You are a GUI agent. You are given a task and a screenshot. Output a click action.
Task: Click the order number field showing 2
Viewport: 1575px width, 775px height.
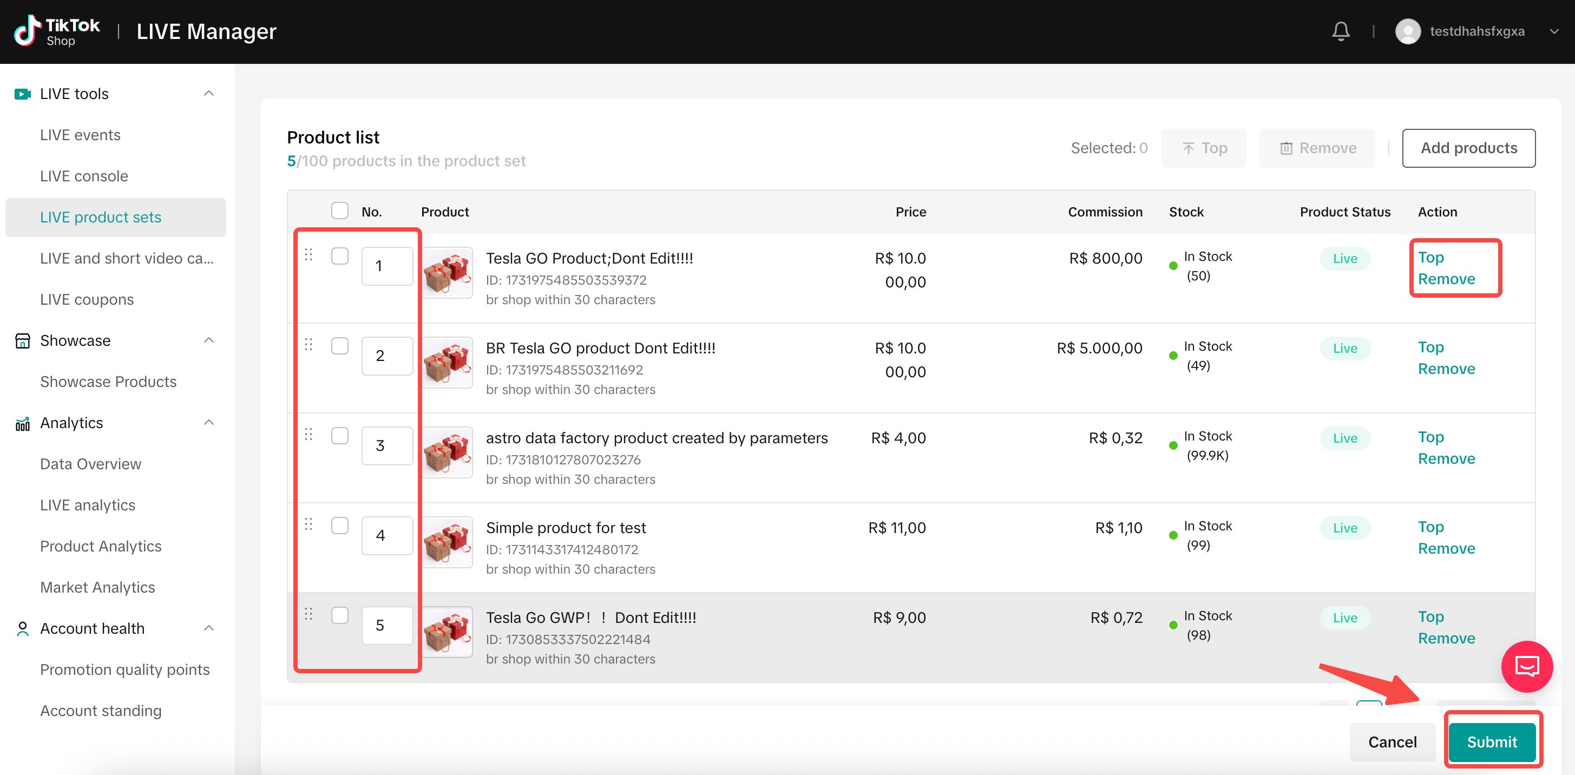pos(387,356)
